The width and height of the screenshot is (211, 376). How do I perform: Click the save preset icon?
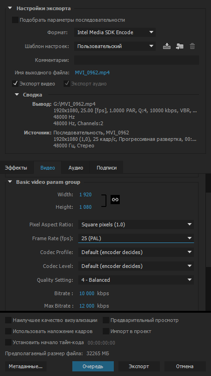pyautogui.click(x=167, y=46)
